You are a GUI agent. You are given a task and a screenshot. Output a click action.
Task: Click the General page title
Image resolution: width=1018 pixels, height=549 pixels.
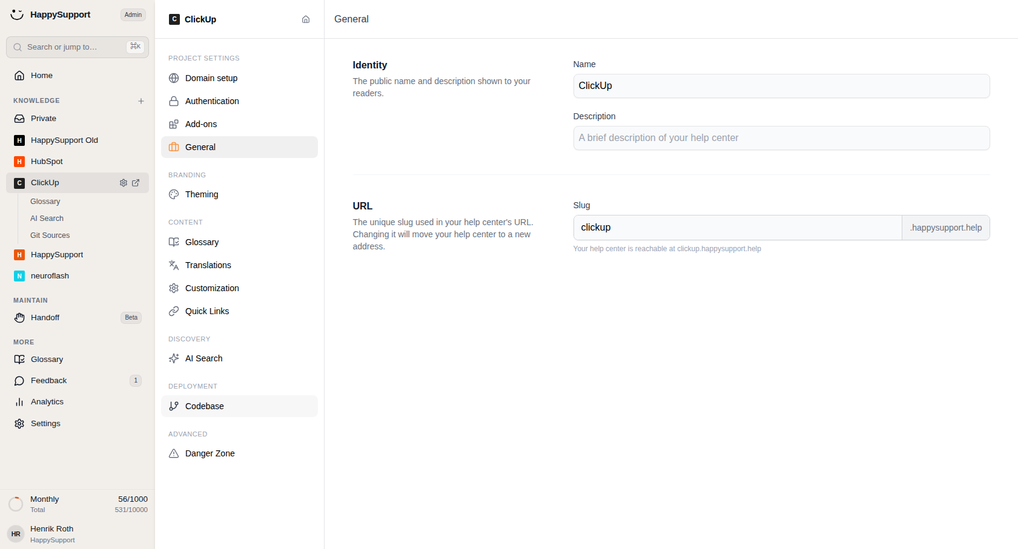(351, 19)
